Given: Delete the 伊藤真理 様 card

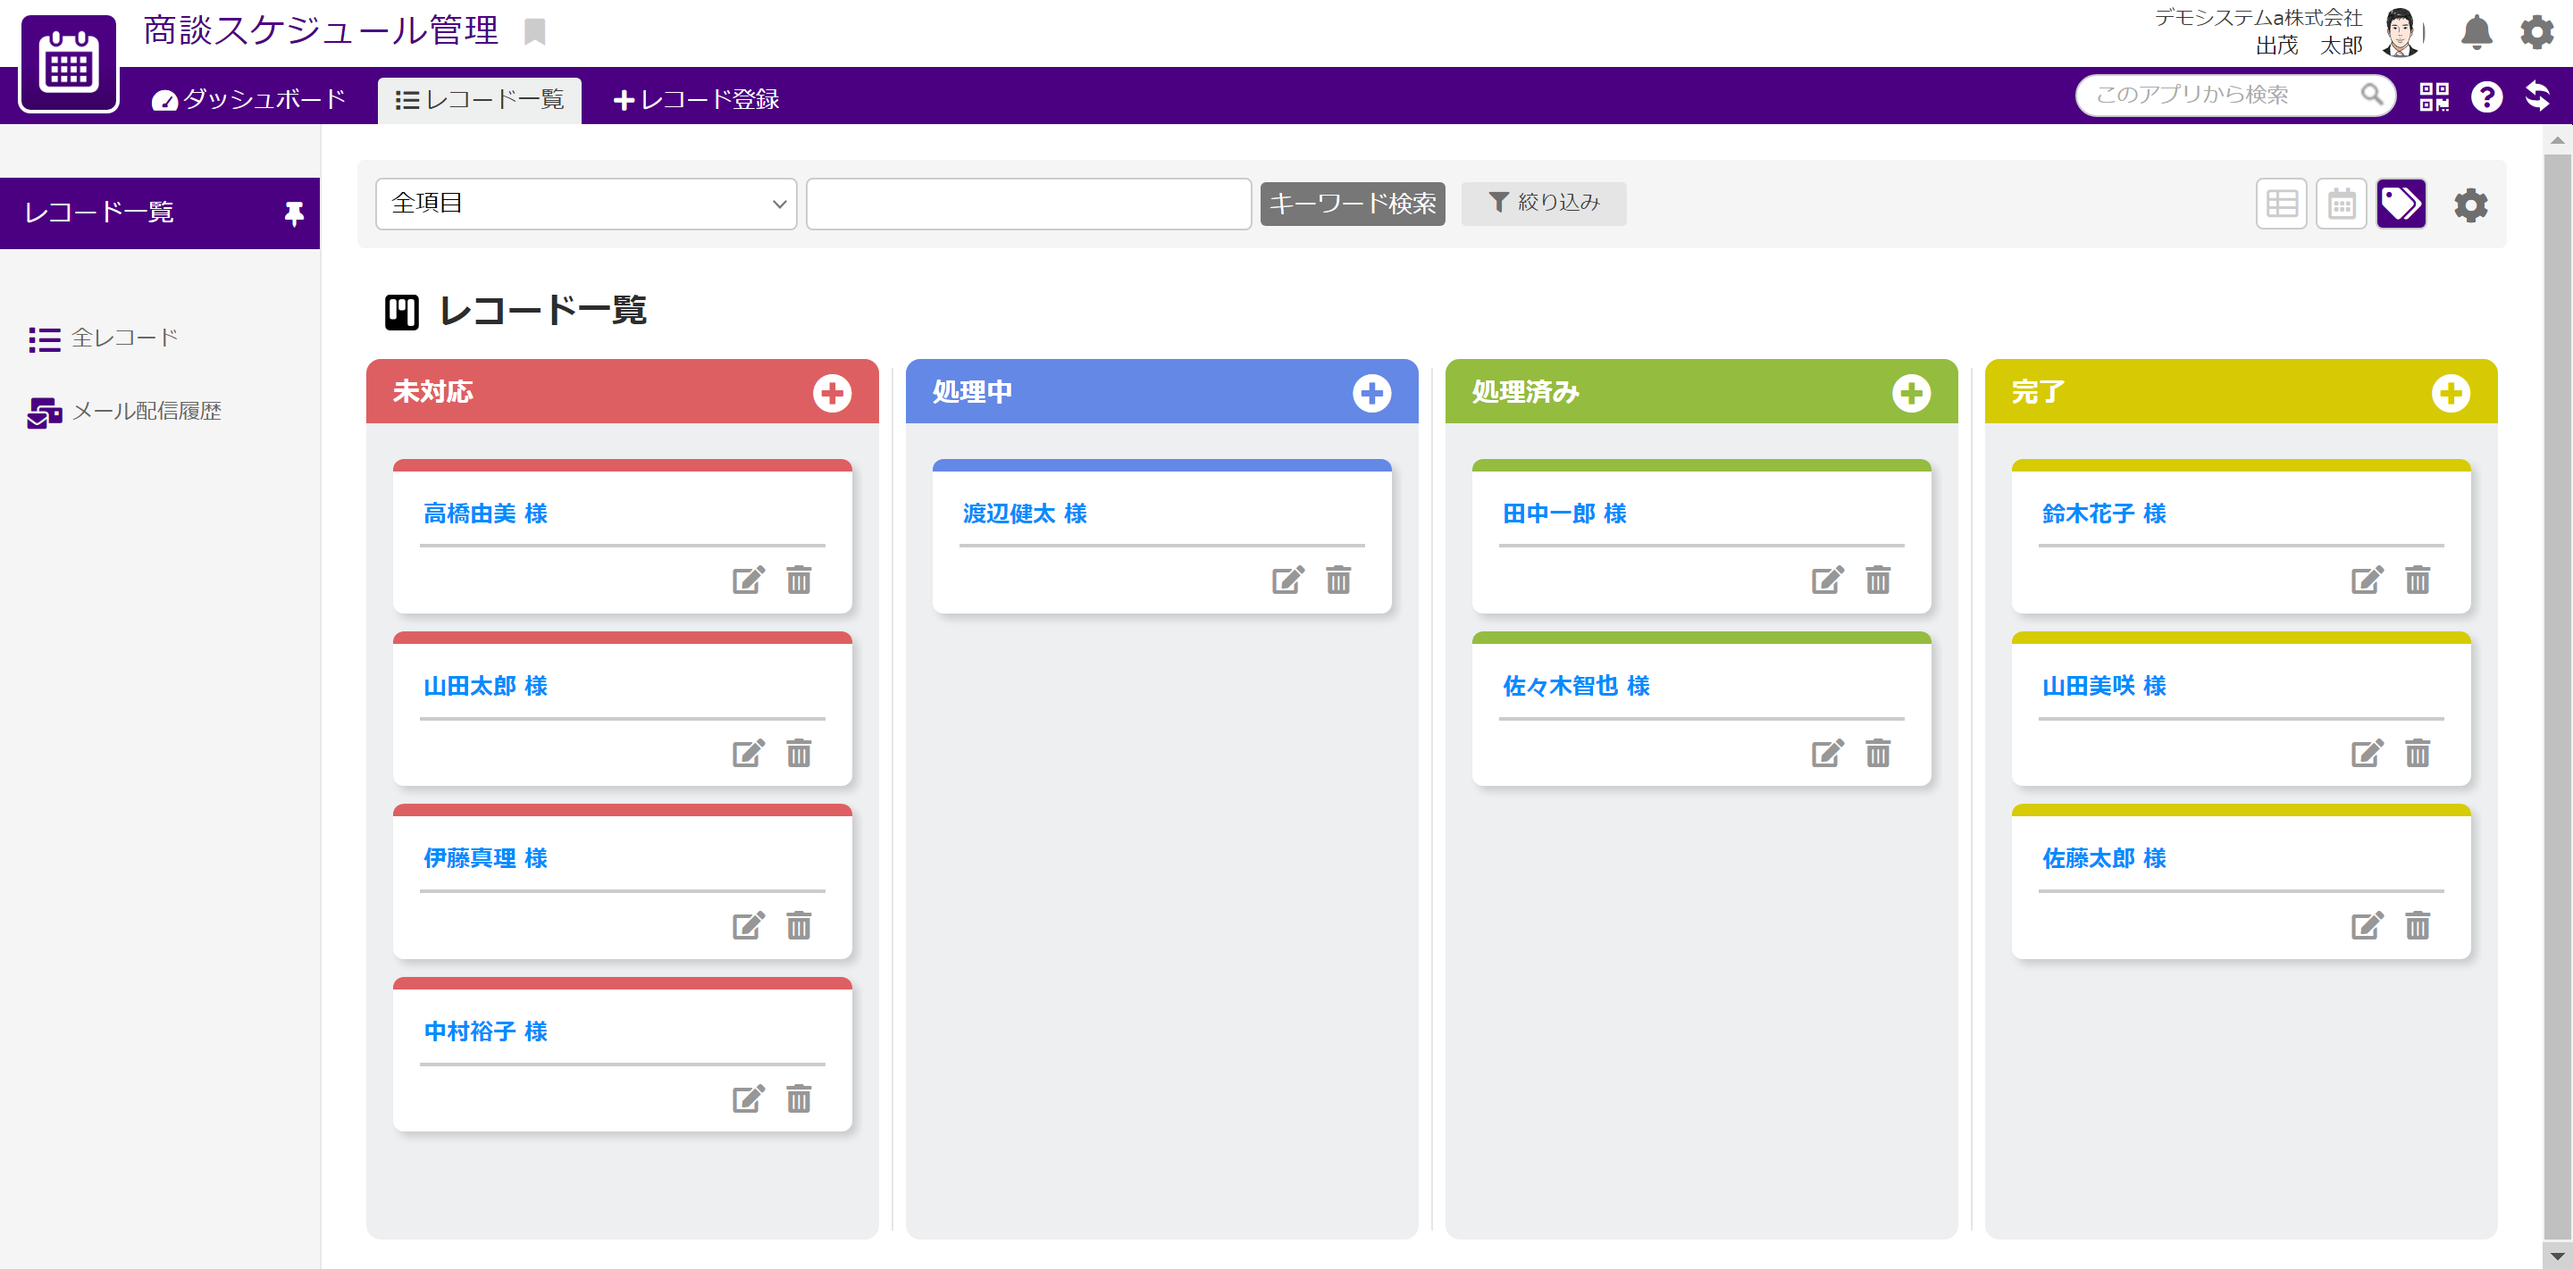Looking at the screenshot, I should tap(799, 924).
